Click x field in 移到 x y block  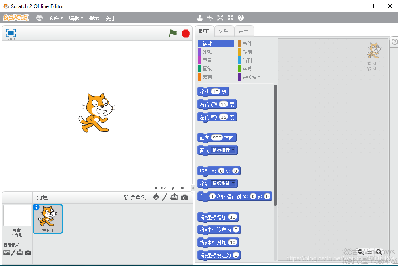point(221,171)
